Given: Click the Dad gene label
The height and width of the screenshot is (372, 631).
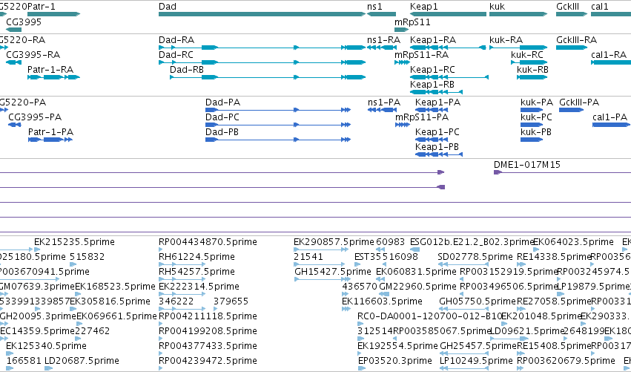Looking at the screenshot, I should (168, 7).
